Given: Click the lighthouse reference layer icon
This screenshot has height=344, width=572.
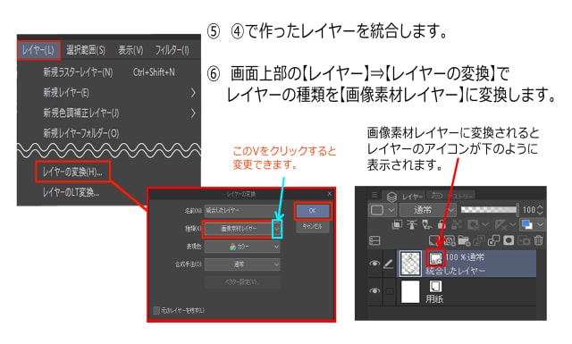Looking at the screenshot, I should 412,224.
